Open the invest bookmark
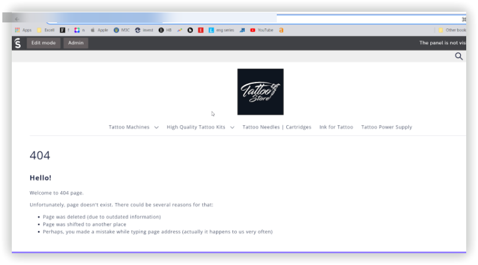The image size is (478, 265). point(144,30)
